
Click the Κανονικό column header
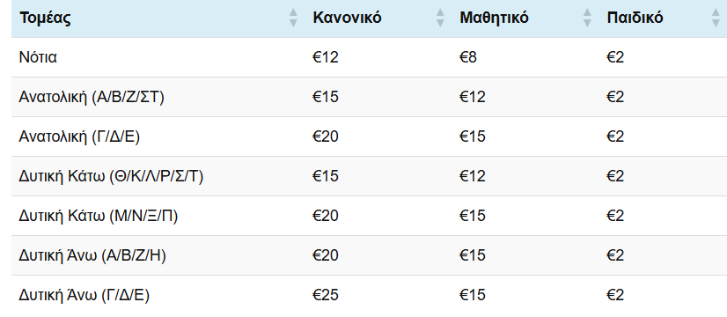tap(378, 18)
